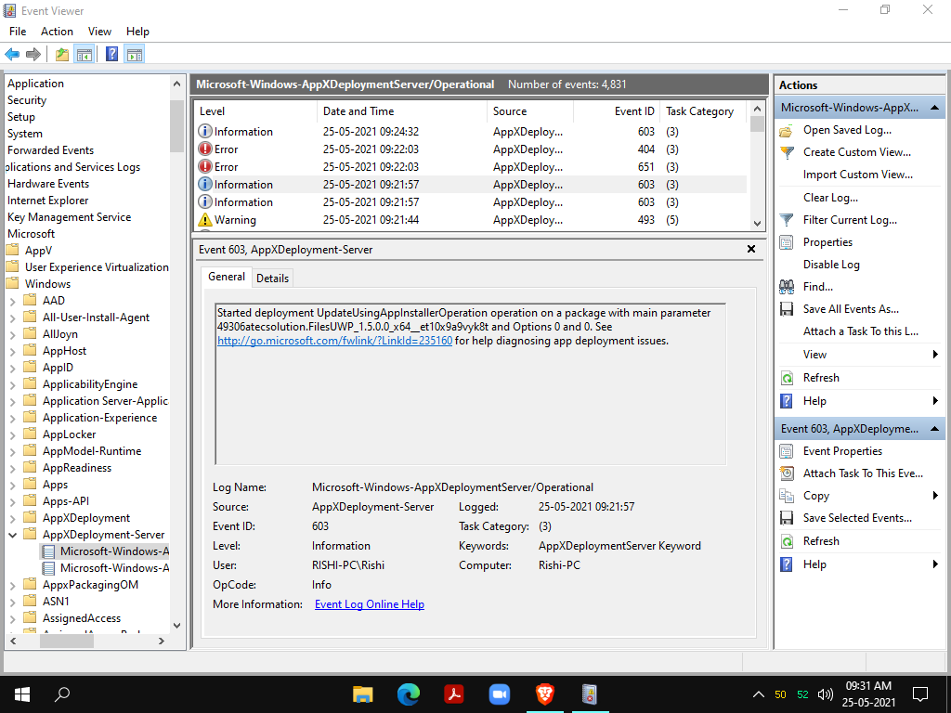Open the Action menu

[57, 31]
